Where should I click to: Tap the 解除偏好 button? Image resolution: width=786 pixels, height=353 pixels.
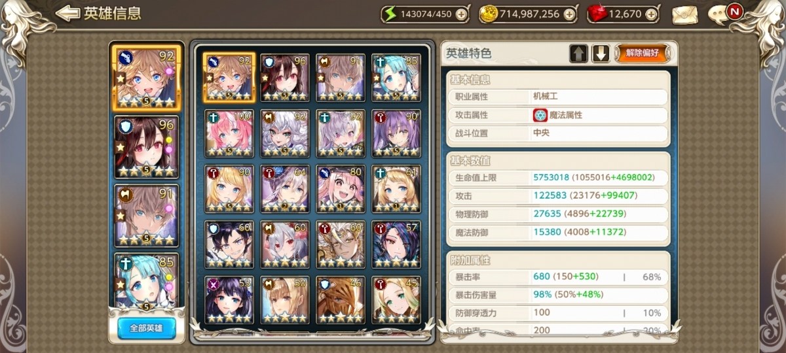tap(642, 54)
